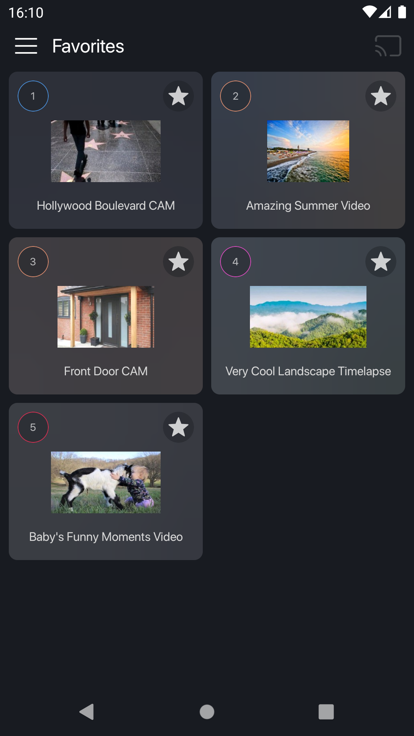Tap the number 4 magenta circle badge
This screenshot has height=736, width=414.
pos(235,261)
